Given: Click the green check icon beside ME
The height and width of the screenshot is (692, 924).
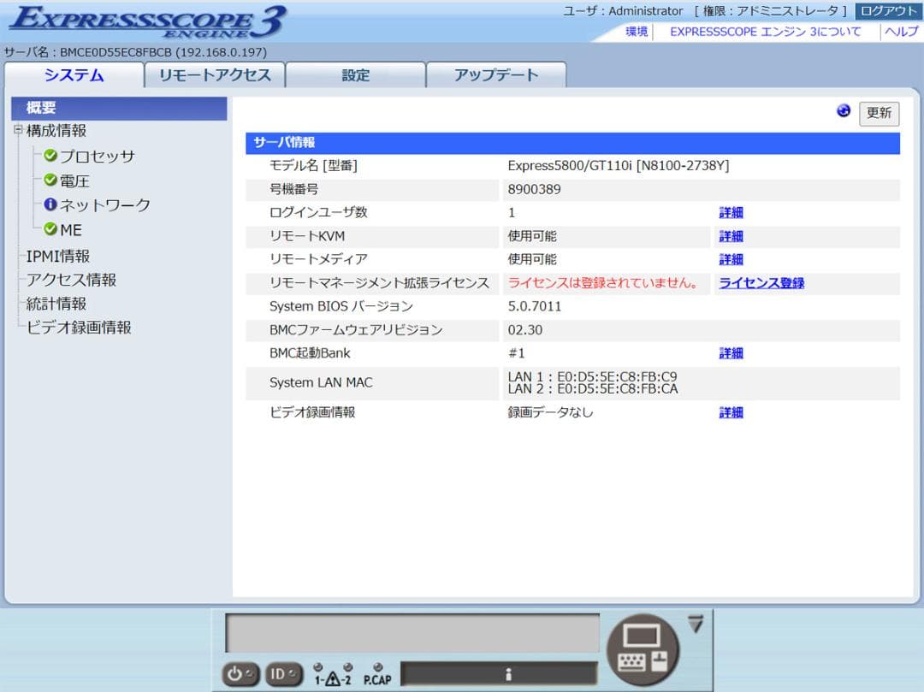Looking at the screenshot, I should pos(50,229).
